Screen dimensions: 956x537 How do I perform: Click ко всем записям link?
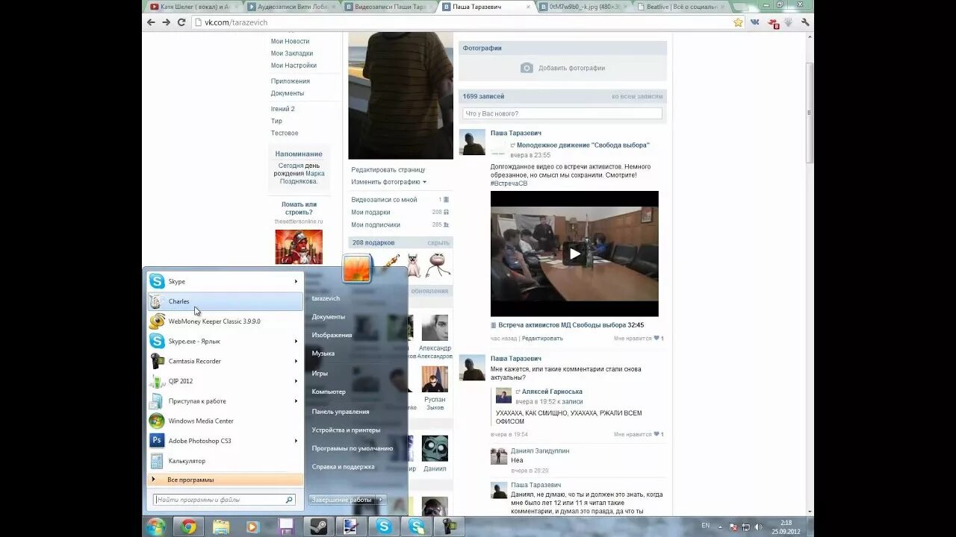637,96
